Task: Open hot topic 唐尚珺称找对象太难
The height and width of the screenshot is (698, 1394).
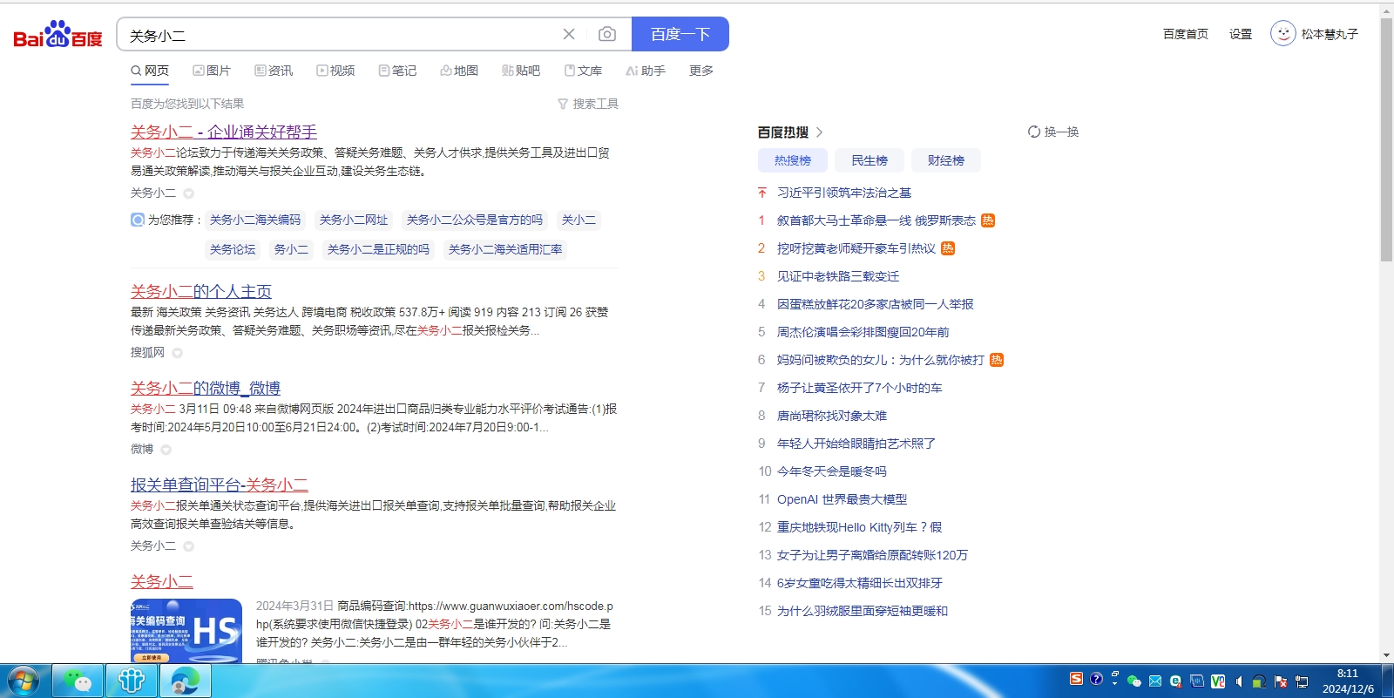Action: pos(832,416)
